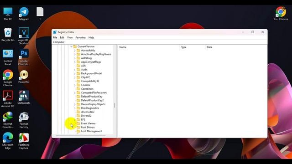
Task: Open the Edit menu
Action: 62,37
